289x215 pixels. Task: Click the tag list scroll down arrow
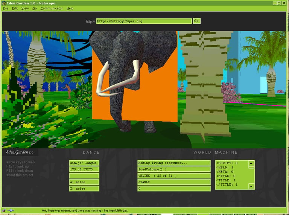point(251,186)
